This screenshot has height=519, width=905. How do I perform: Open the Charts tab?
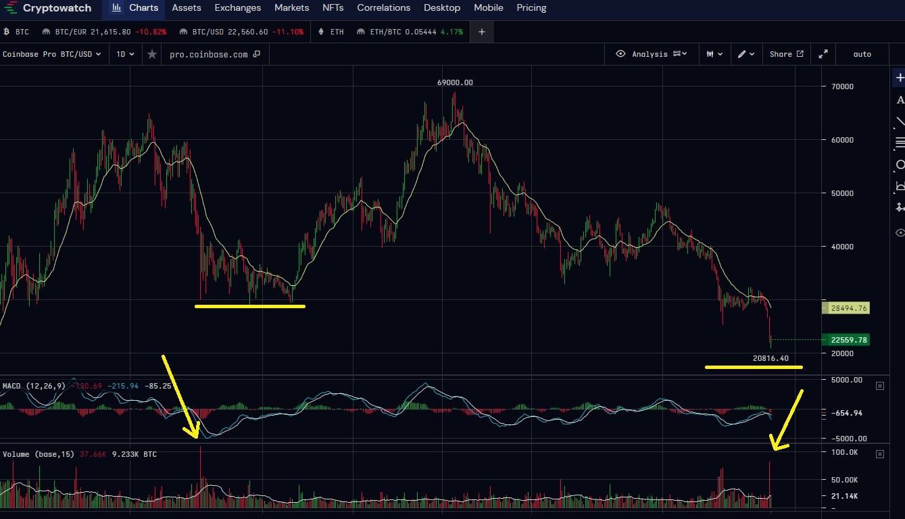point(134,8)
